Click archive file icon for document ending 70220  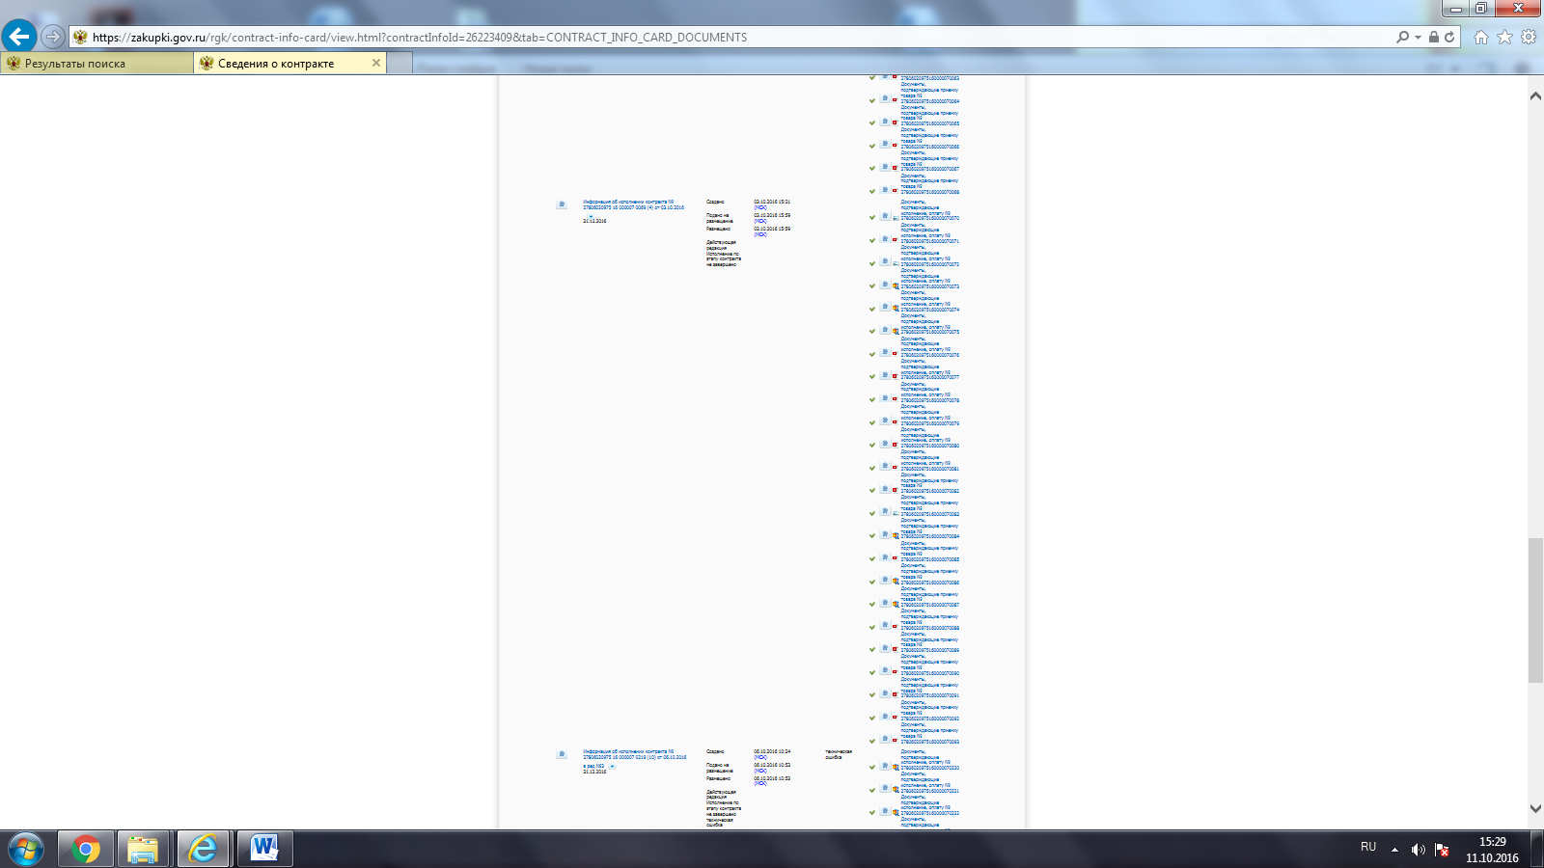895,766
